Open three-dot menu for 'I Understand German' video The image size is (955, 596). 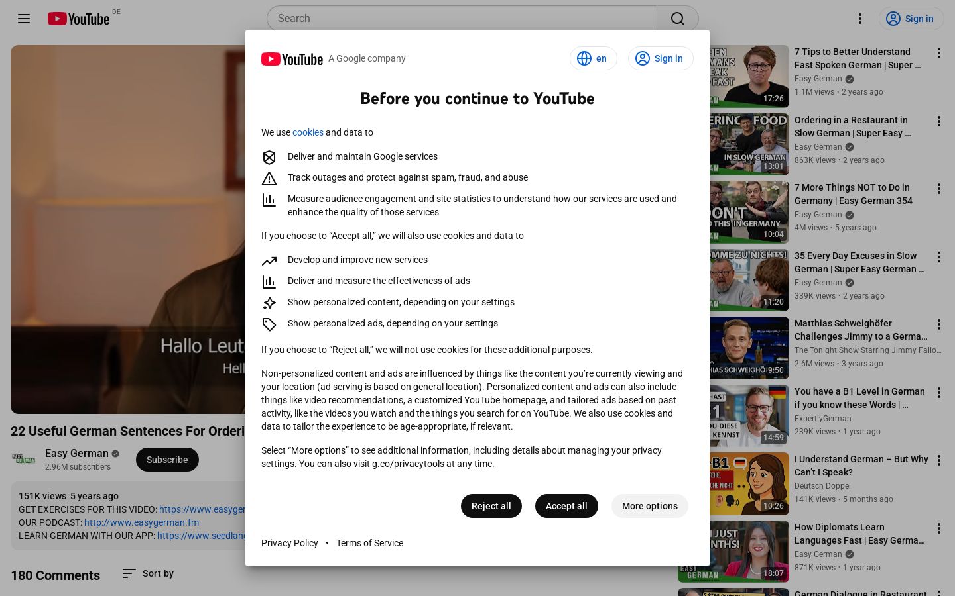[x=939, y=460]
